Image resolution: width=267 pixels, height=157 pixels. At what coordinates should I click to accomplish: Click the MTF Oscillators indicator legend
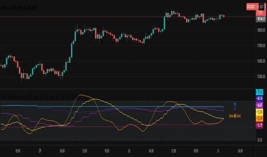40,97
